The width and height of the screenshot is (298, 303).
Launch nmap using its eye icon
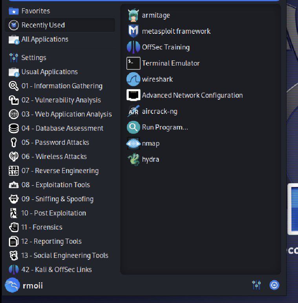click(133, 143)
